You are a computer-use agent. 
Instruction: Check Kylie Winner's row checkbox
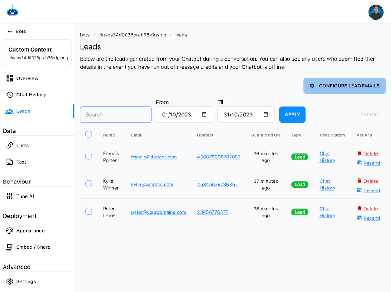(x=89, y=183)
